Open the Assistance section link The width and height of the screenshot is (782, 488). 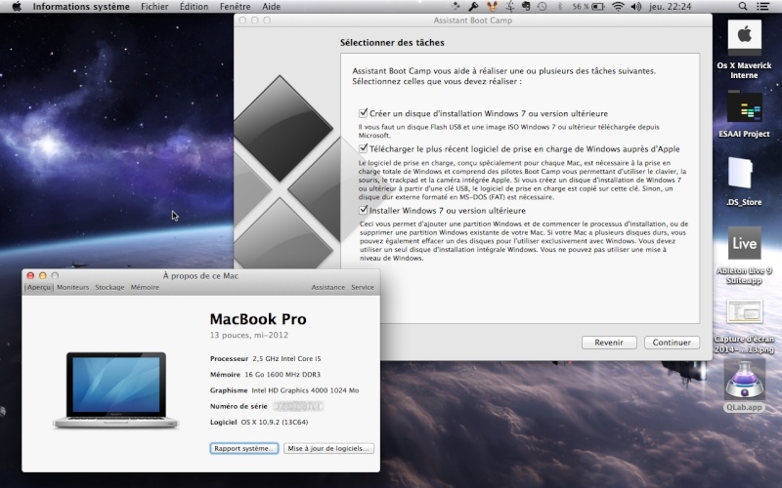(x=328, y=287)
